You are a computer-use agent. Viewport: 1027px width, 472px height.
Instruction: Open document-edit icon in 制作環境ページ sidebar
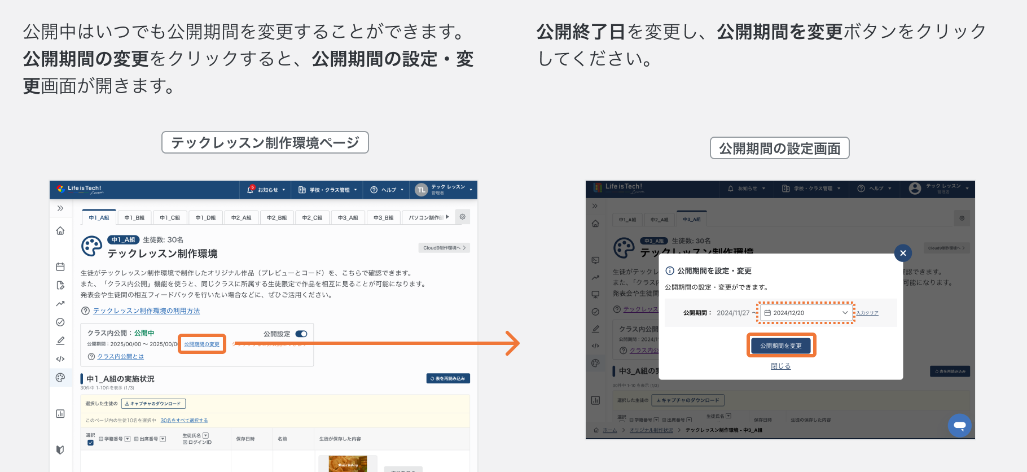[x=60, y=285]
